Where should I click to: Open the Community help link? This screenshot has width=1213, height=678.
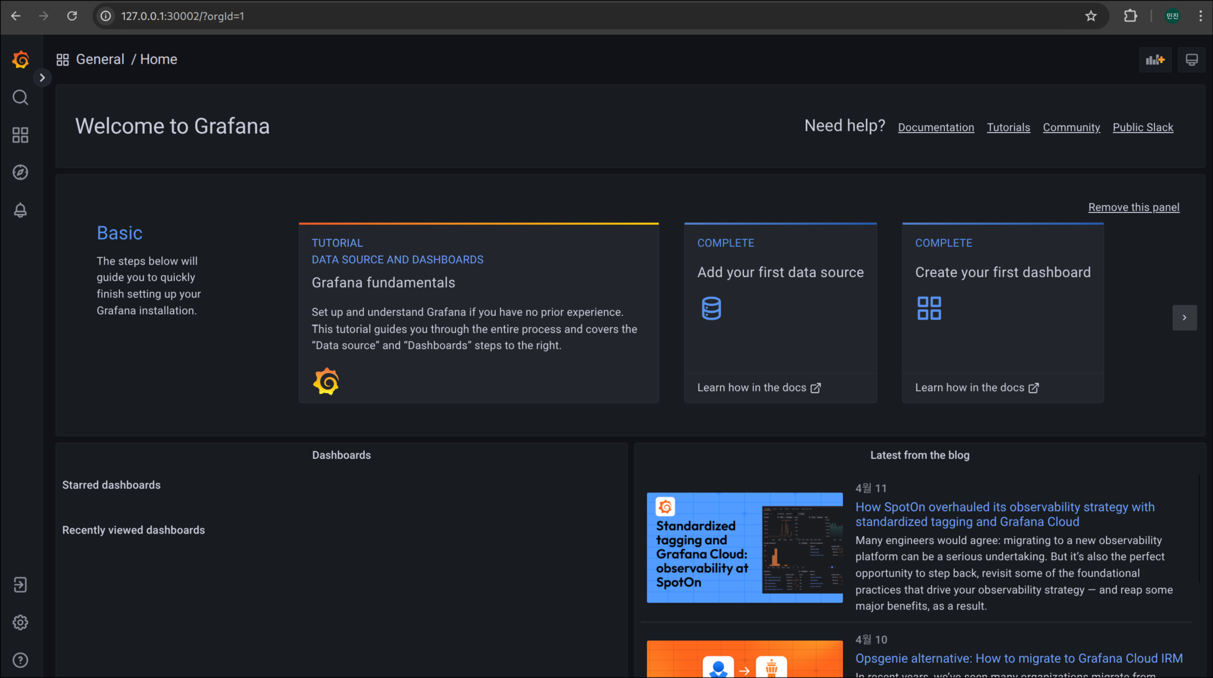[1071, 127]
